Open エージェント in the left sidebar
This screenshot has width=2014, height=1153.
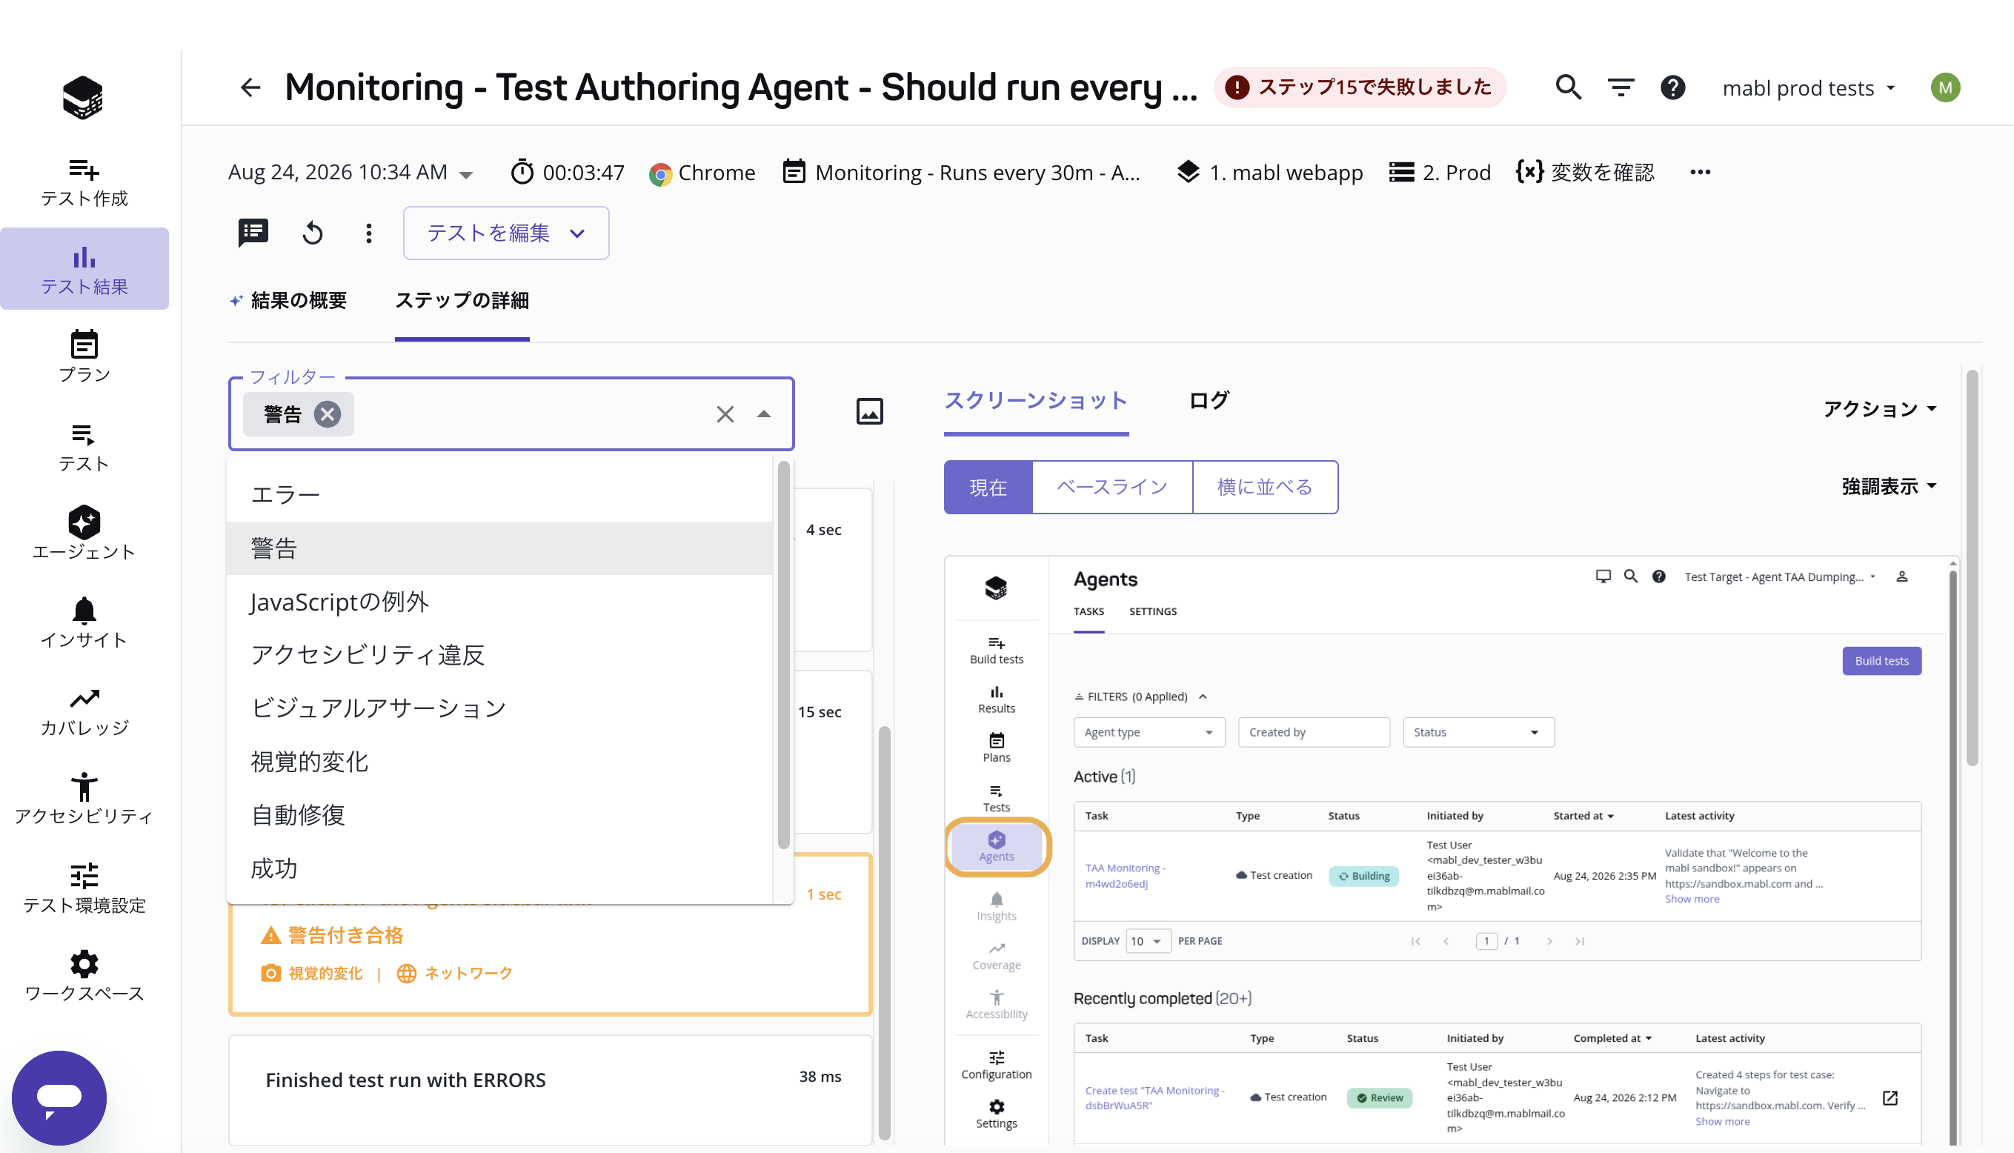click(84, 533)
